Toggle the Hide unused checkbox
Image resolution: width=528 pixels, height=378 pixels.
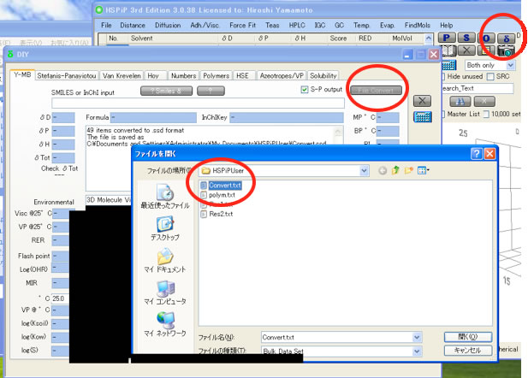coord(442,77)
